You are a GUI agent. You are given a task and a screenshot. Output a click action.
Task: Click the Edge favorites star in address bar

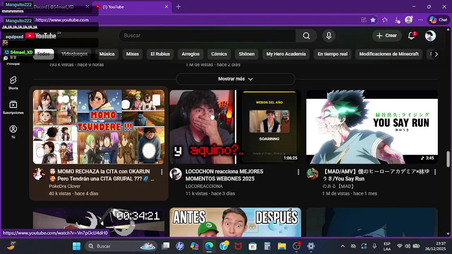pyautogui.click(x=373, y=20)
